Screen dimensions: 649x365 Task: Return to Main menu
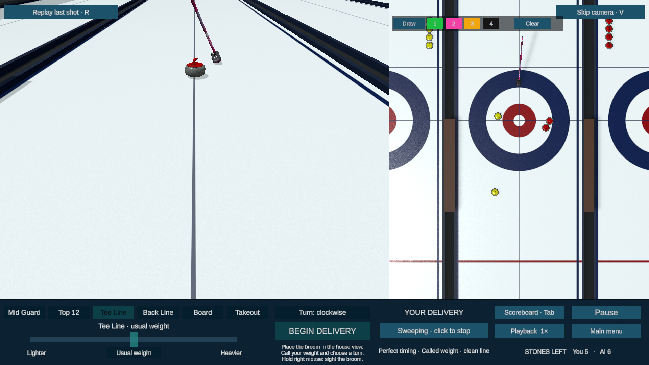(606, 331)
